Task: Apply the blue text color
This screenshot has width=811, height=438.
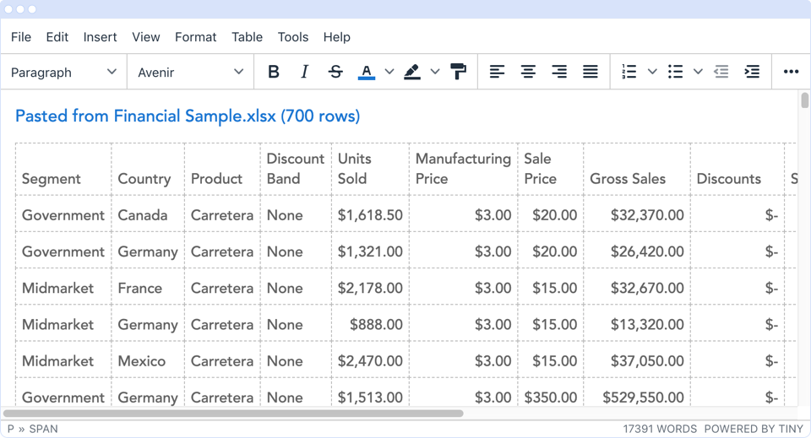Action: pos(367,73)
